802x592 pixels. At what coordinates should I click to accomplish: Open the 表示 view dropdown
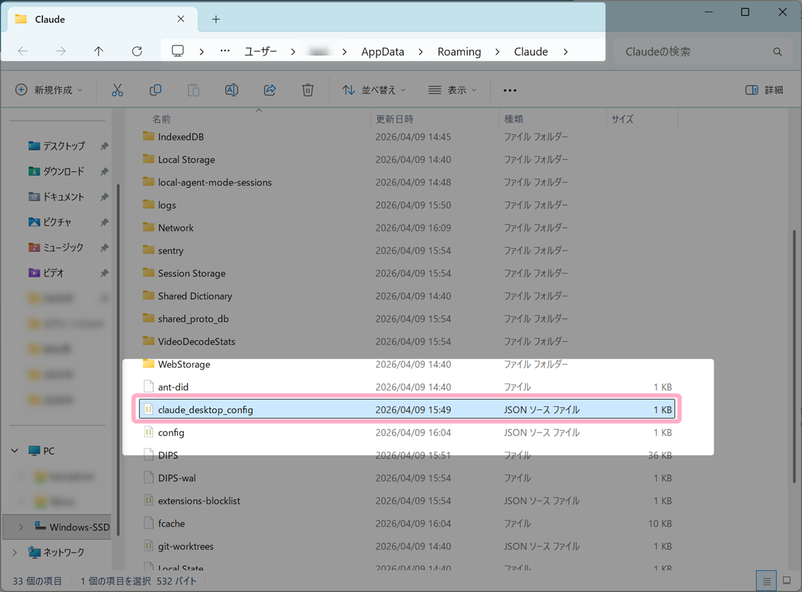pos(453,90)
